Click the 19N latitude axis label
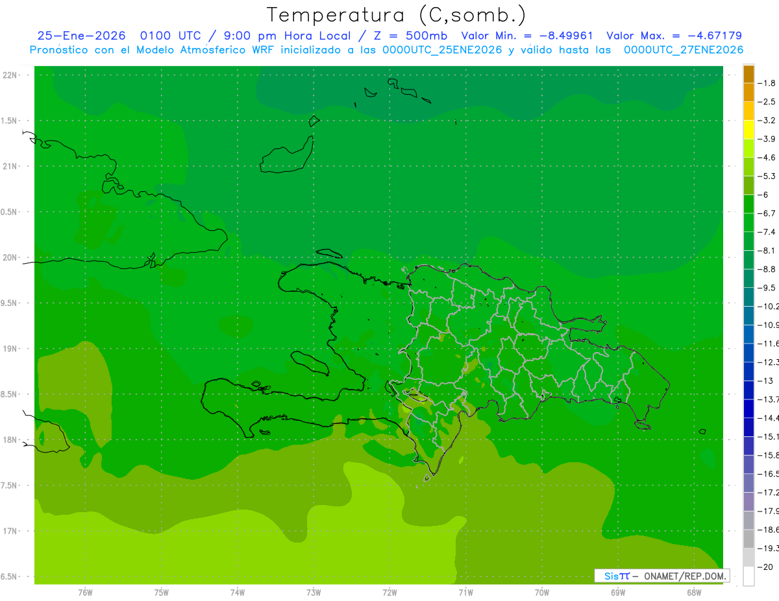The image size is (779, 601). coord(10,349)
